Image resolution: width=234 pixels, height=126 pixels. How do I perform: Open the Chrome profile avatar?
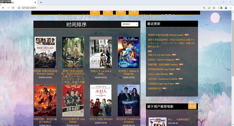click(x=226, y=8)
